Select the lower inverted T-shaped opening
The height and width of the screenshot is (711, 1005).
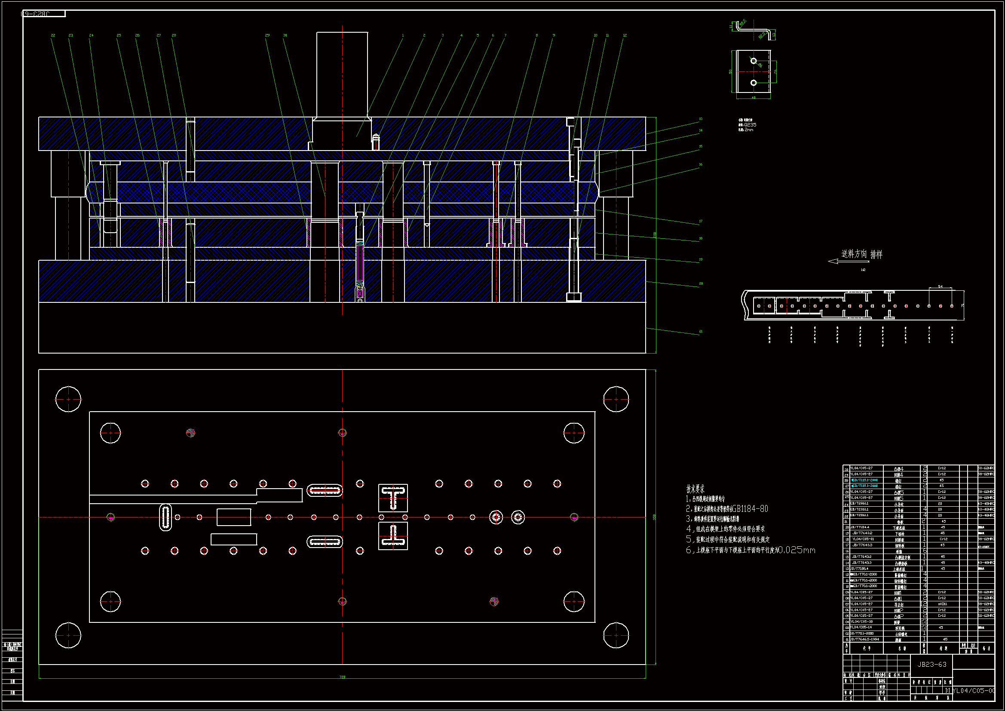[392, 536]
